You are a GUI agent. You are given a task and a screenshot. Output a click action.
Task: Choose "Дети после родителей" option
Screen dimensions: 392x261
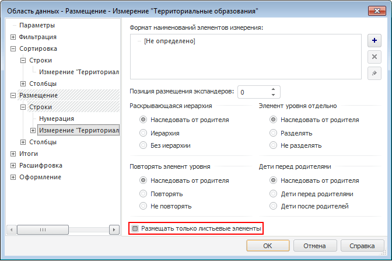coord(273,206)
